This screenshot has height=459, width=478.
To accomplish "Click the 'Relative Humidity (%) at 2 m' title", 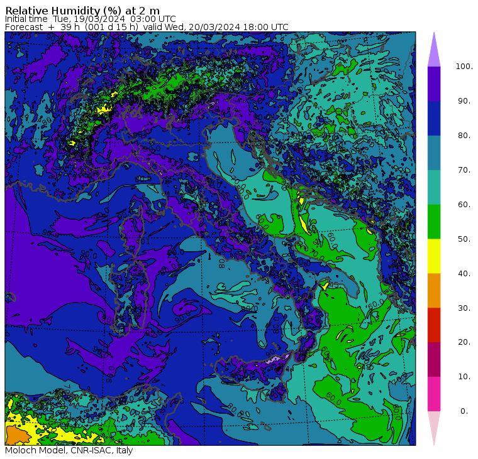I will click(x=82, y=11).
